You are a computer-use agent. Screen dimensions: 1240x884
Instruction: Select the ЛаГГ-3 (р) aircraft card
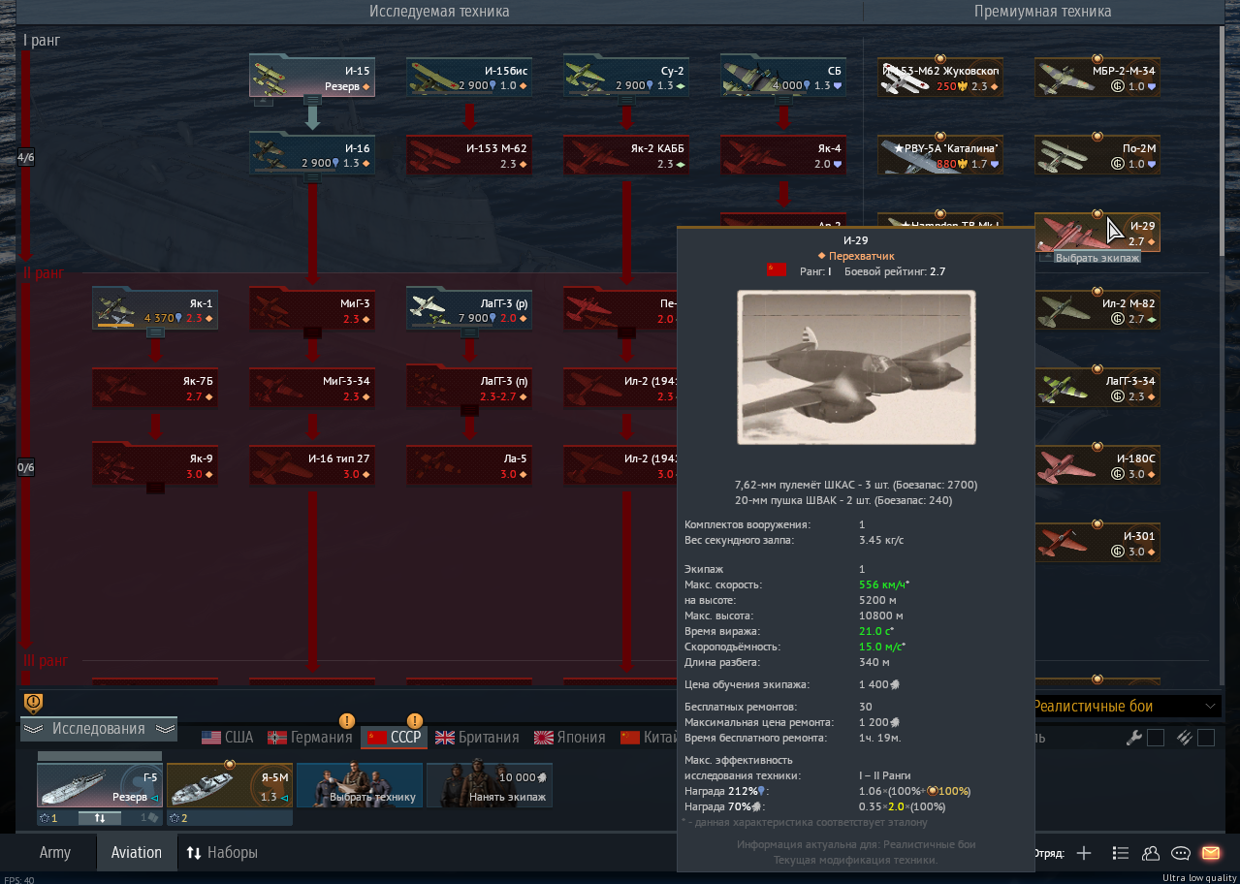(x=469, y=310)
